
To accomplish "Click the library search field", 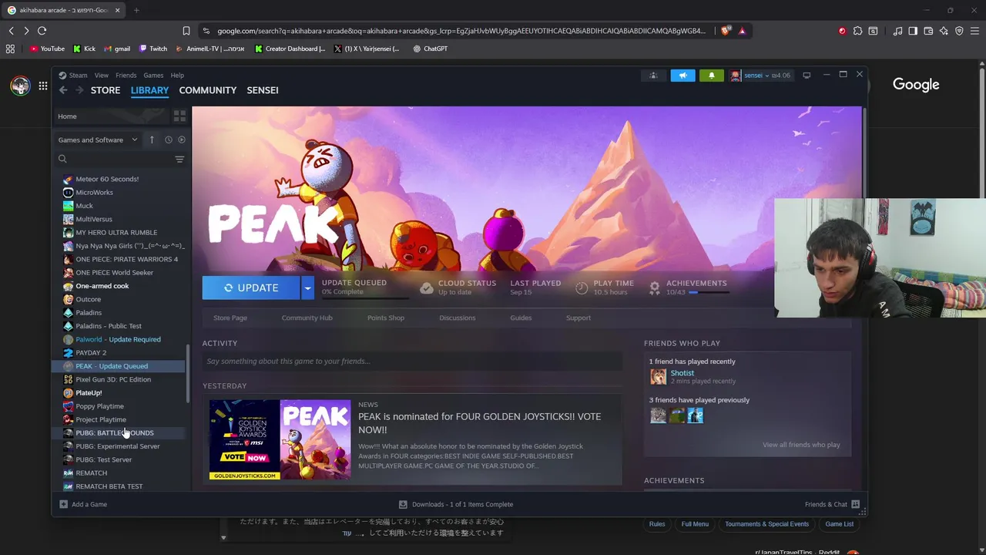I will coord(114,159).
